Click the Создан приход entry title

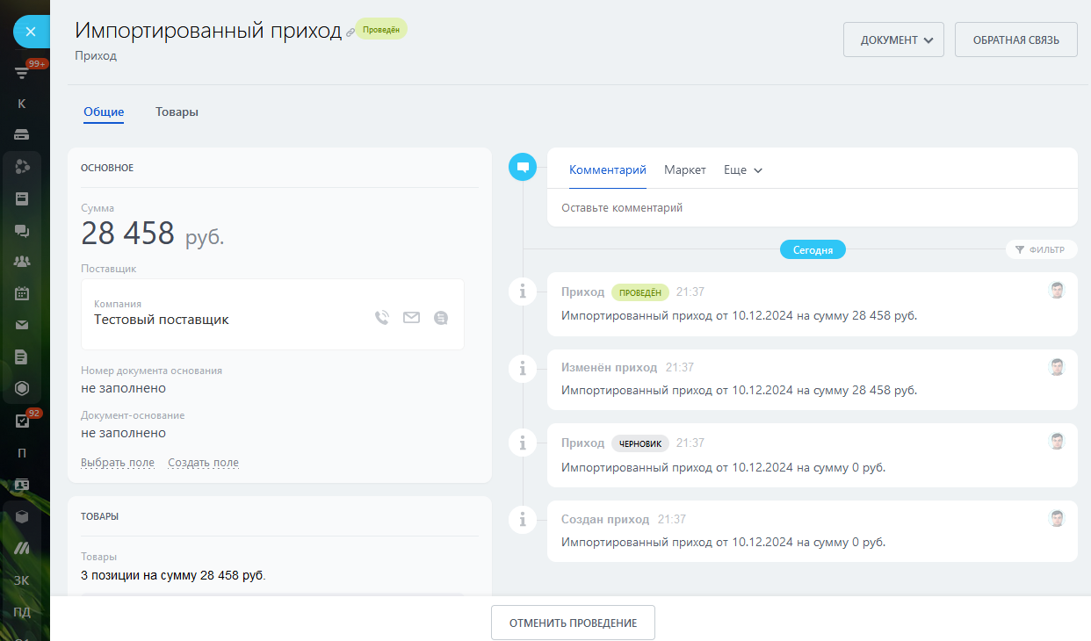pos(605,519)
